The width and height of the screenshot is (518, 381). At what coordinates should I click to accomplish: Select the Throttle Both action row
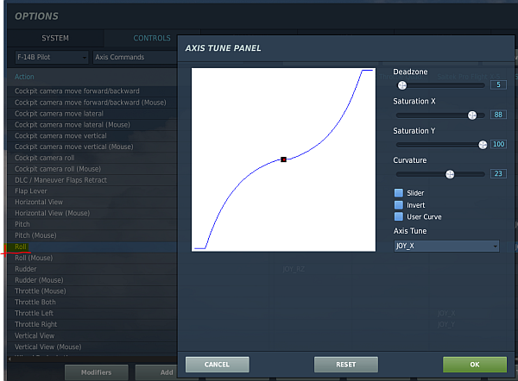tap(92, 303)
